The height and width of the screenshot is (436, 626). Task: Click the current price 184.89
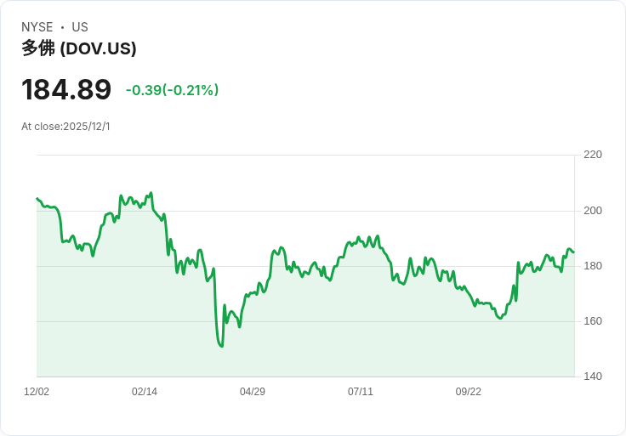point(66,89)
